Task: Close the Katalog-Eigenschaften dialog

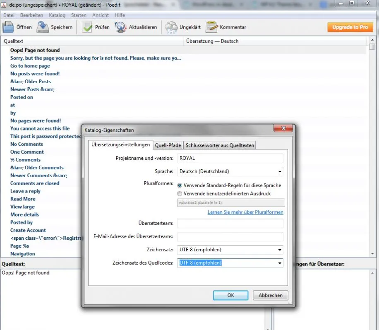Action: (x=283, y=128)
